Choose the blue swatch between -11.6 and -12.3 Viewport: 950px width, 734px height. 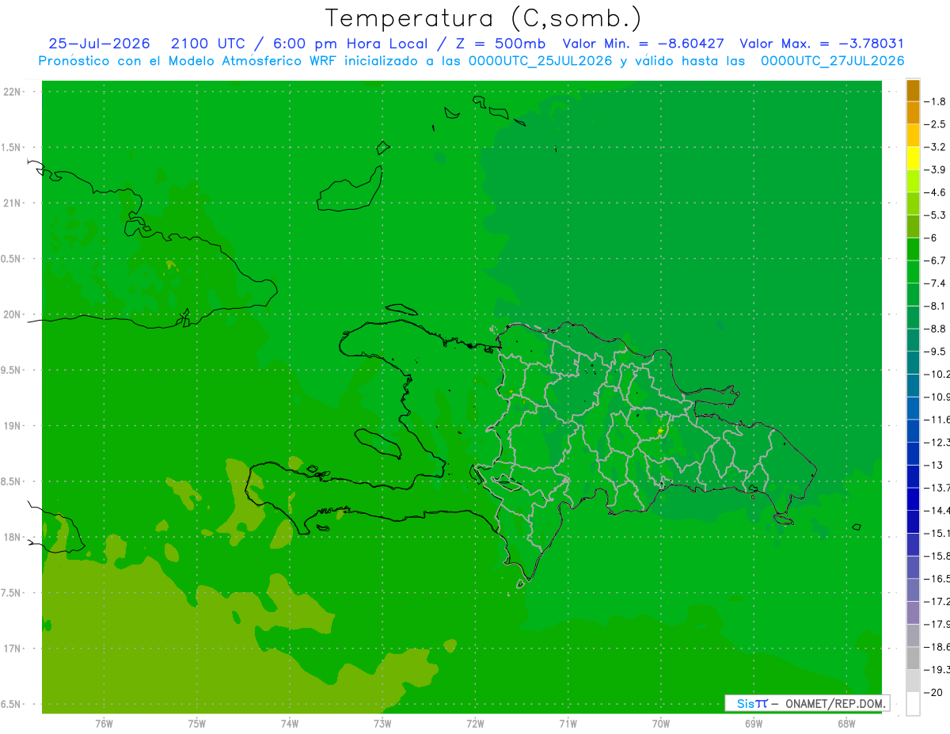click(x=913, y=431)
